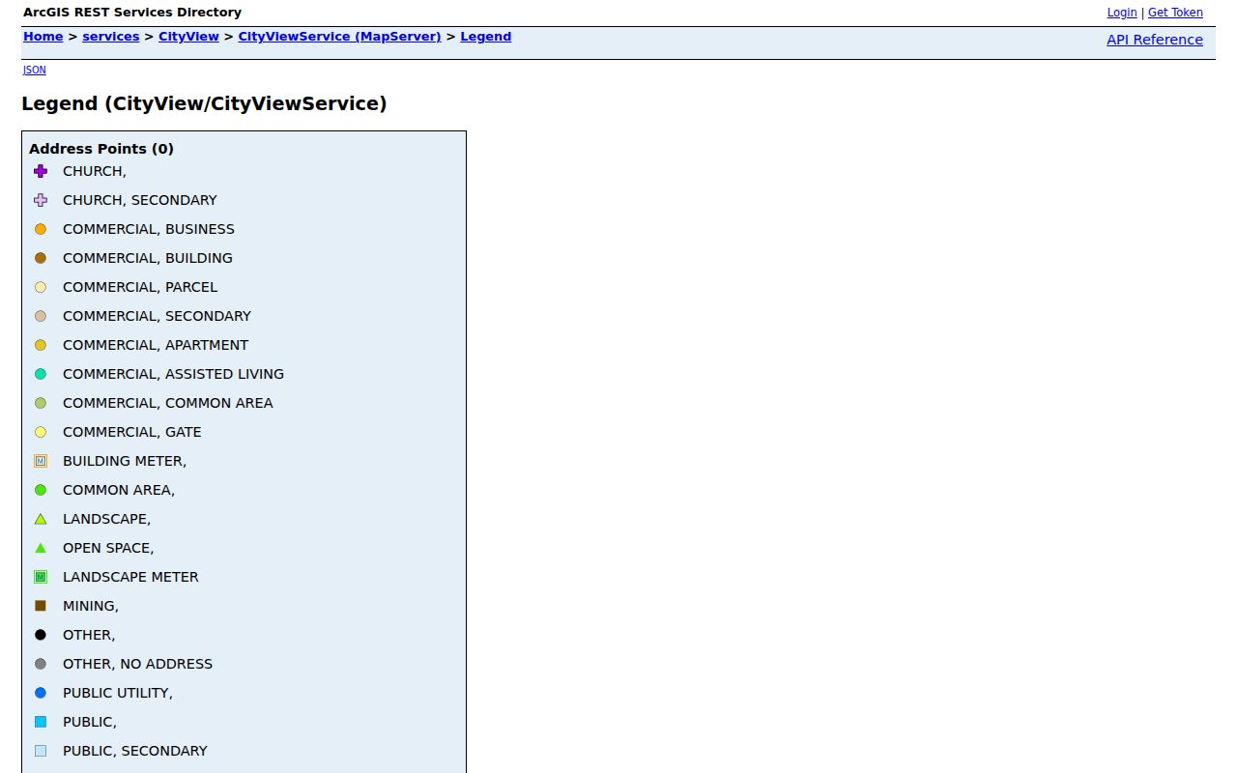Click the Get Token link

coord(1175,13)
